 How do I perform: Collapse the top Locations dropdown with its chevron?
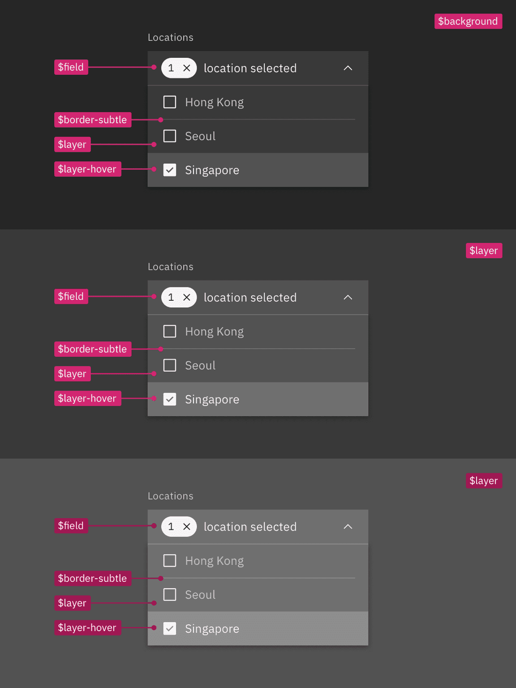(x=348, y=68)
